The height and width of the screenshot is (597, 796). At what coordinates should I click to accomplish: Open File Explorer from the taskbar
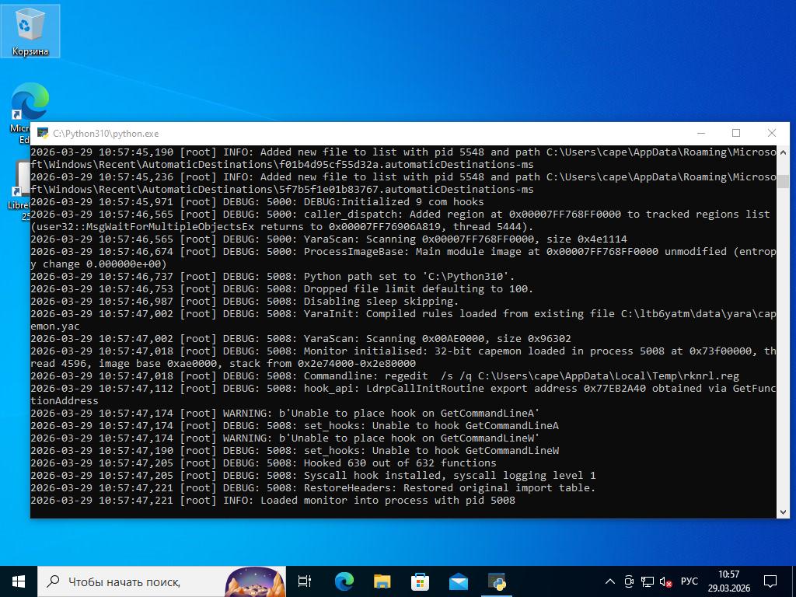pyautogui.click(x=382, y=581)
